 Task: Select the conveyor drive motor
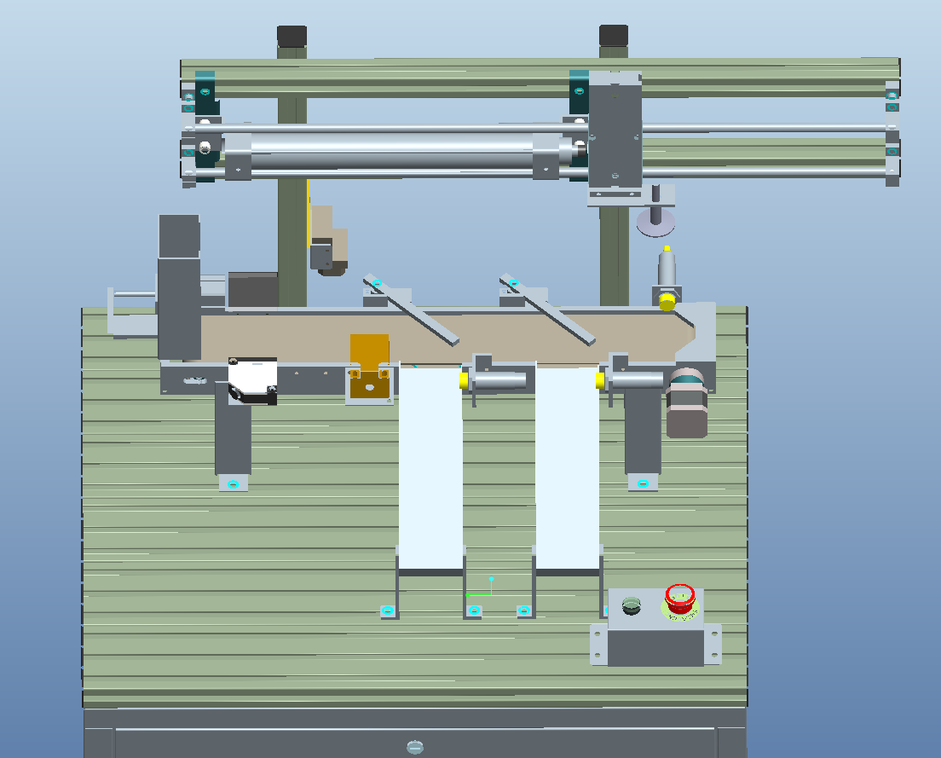(687, 403)
